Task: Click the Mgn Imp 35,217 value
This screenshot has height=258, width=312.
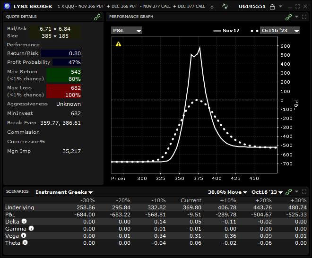Action: [72, 151]
